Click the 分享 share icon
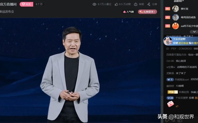 click(x=149, y=4)
